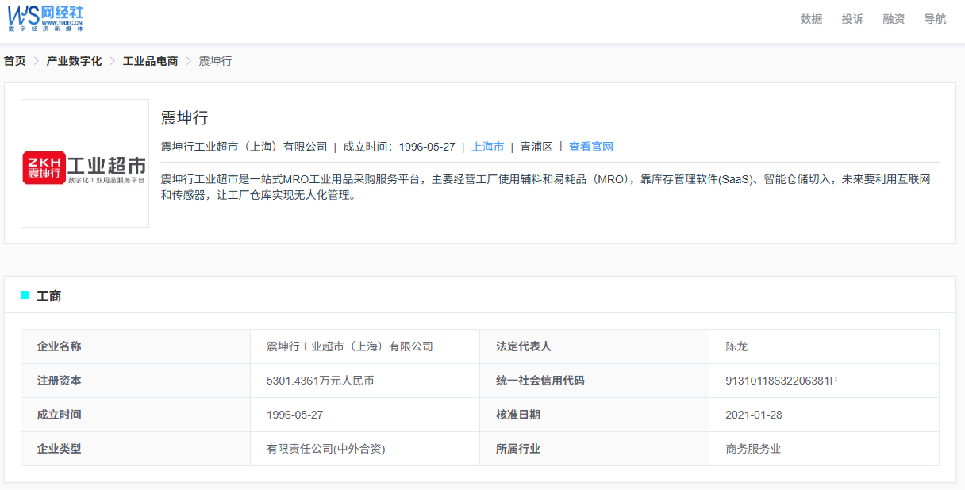Select the 注册资本 label cell
Viewport: 965px width, 490px height.
136,381
